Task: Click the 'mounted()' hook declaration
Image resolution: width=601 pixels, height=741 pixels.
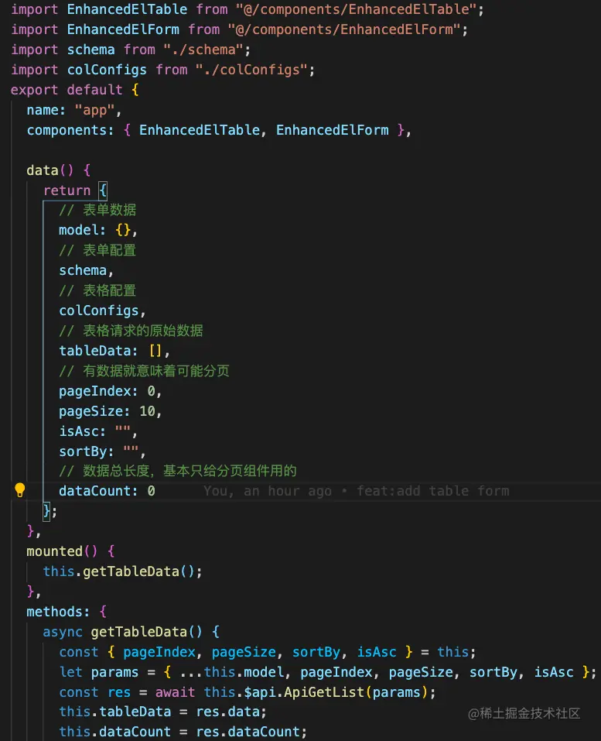Action: [70, 551]
